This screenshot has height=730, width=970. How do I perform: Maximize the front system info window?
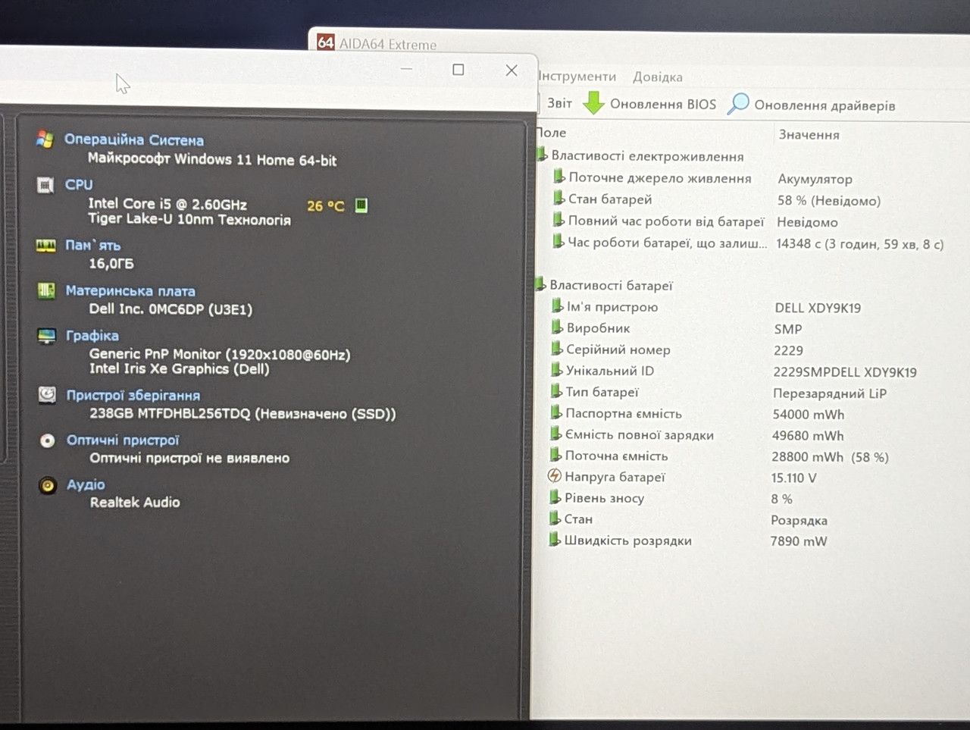[x=458, y=70]
